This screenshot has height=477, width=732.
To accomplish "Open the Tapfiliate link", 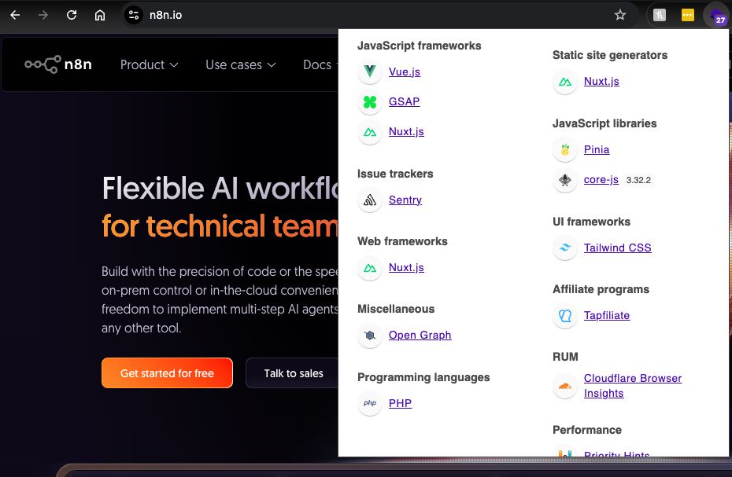I will [606, 316].
